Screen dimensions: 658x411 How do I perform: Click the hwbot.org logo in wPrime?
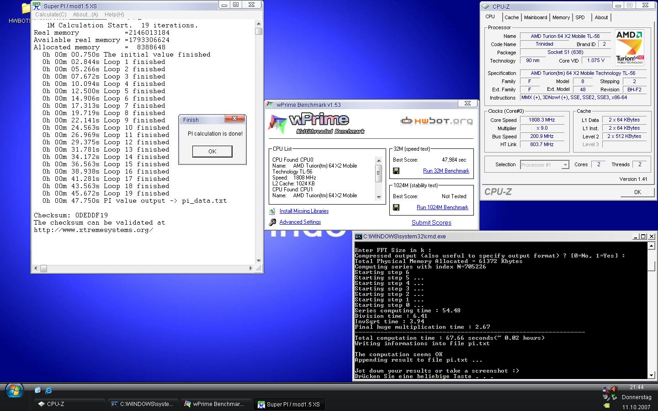click(x=436, y=121)
